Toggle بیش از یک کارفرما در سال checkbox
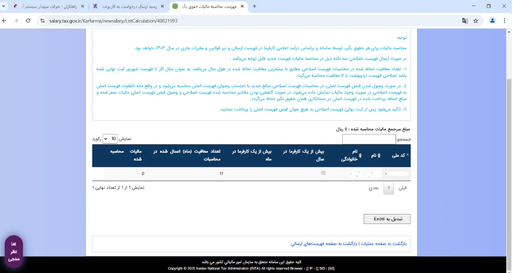The image size is (513, 273). coord(323,173)
